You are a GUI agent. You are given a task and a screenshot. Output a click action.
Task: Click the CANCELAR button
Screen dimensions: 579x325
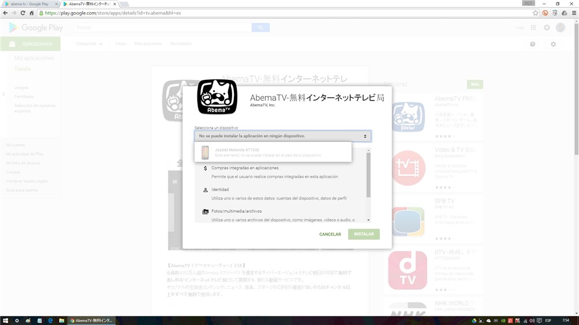click(x=330, y=234)
